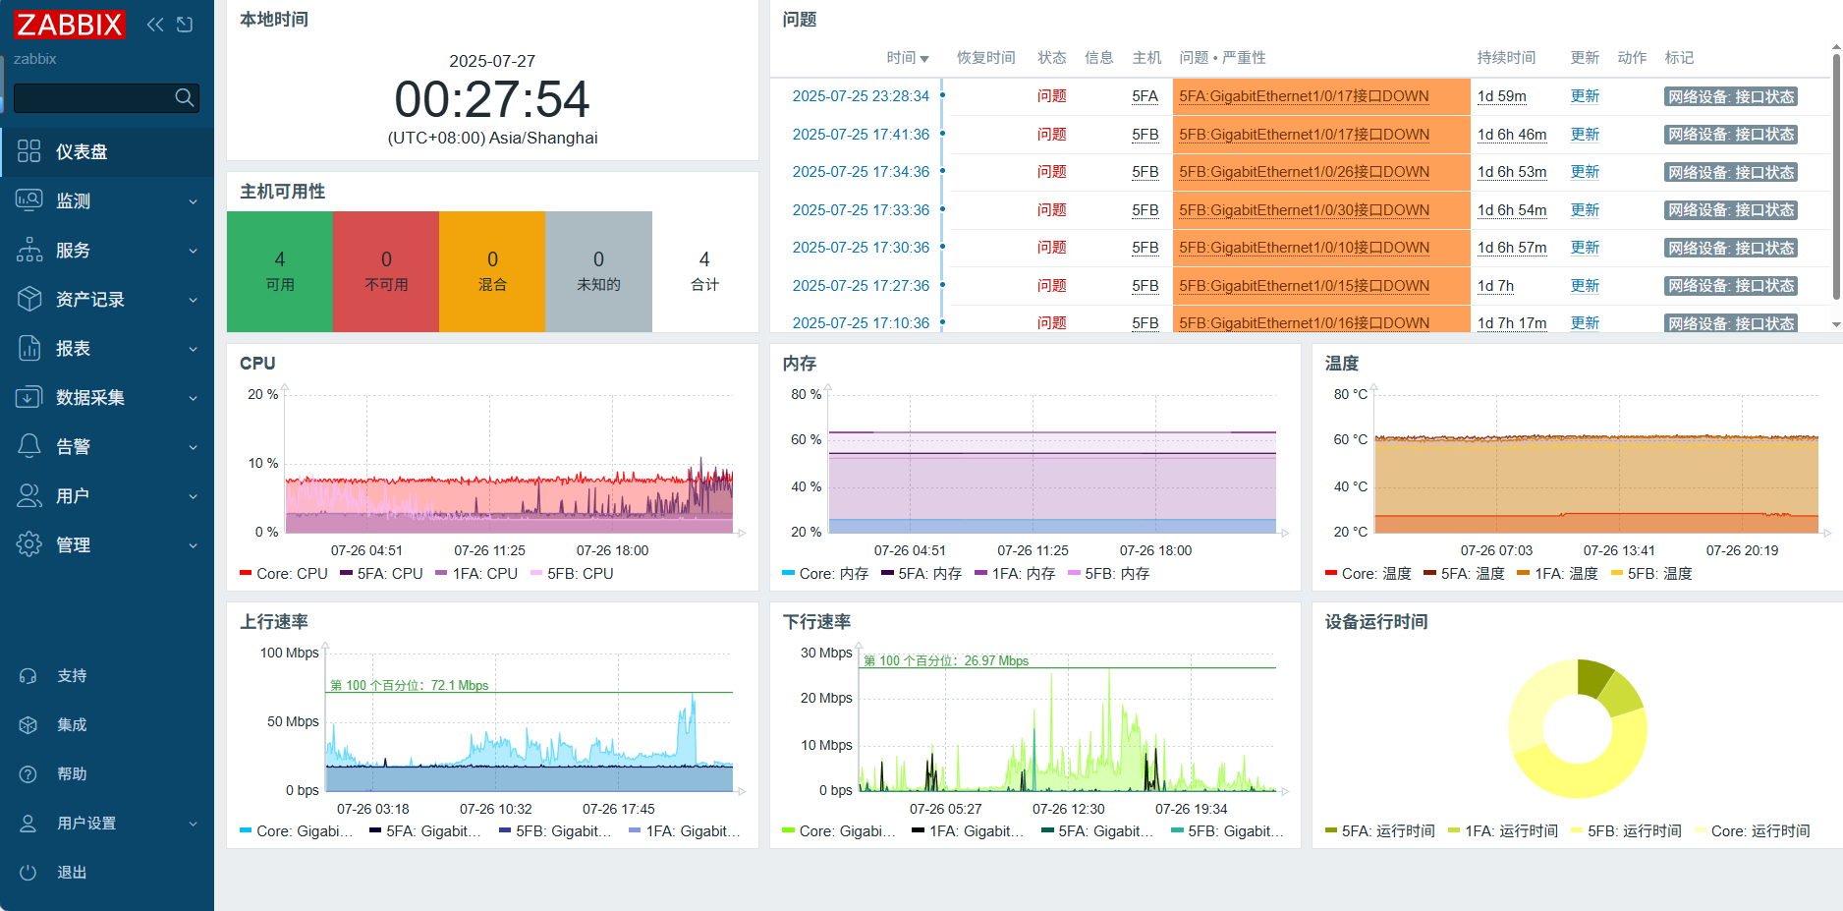The image size is (1843, 911).
Task: Click the sidebar collapse double-arrow icon
Action: 155,25
